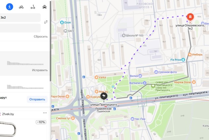Open the Varka cafe marker

(x=96, y=77)
